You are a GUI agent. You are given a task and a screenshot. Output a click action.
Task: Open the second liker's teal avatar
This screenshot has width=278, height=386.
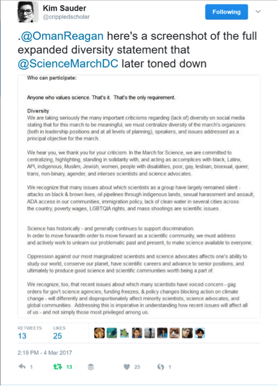tap(112, 333)
